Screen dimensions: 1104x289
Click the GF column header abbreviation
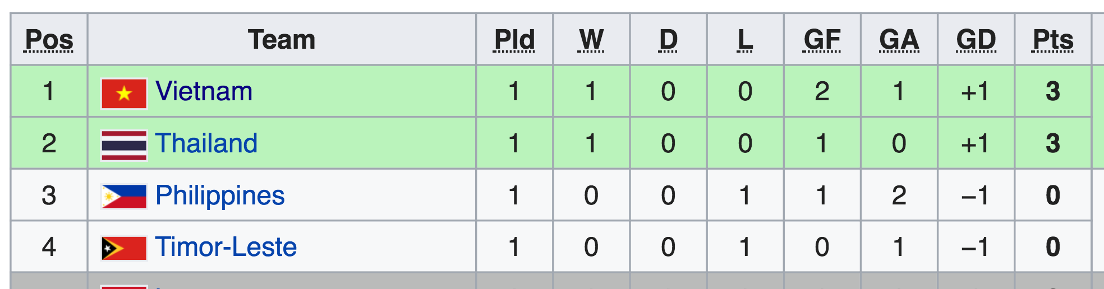(x=822, y=40)
